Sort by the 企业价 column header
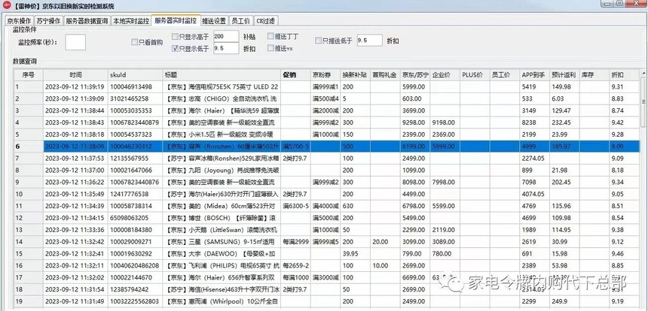648x311 pixels. (445, 75)
